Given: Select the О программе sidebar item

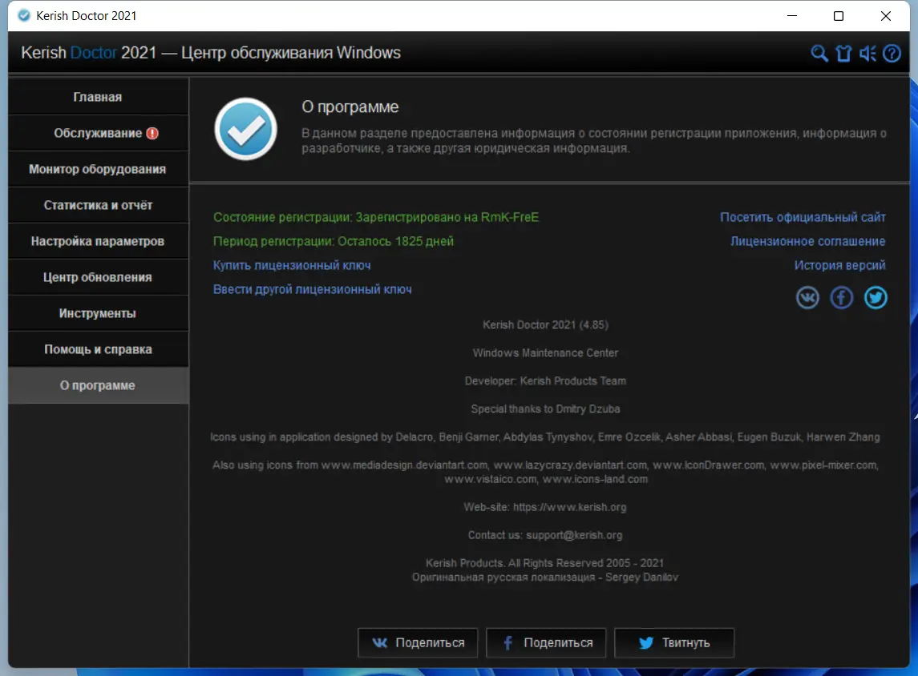Looking at the screenshot, I should pyautogui.click(x=99, y=385).
